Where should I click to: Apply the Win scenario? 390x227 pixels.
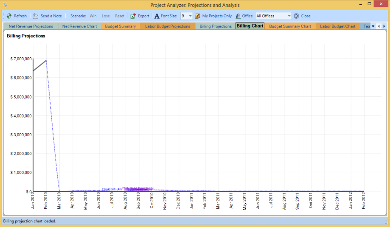click(93, 16)
